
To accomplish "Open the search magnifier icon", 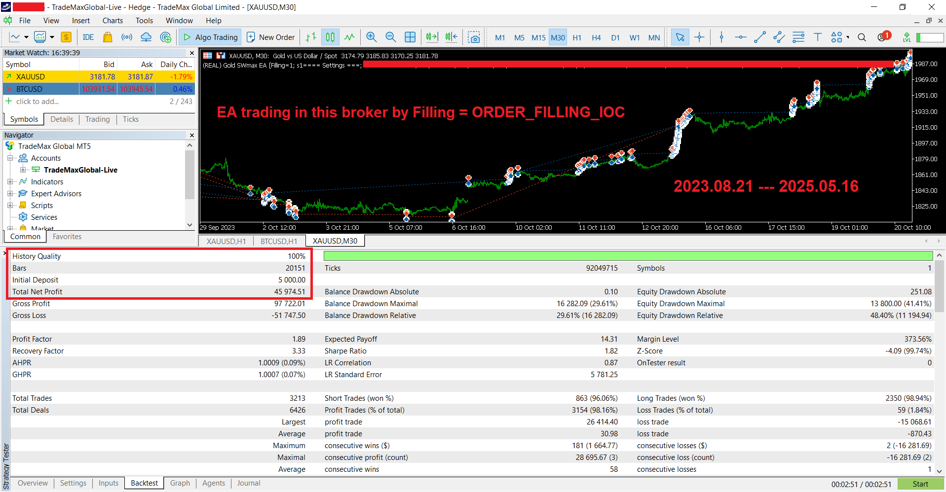I will tap(862, 37).
